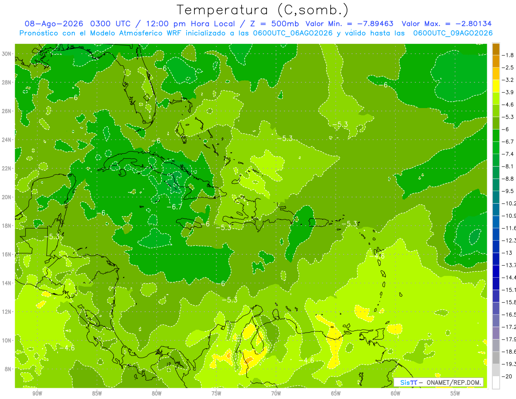Viewport: 516px width, 399px height.
Task: Click 'Valor Min. = -7.89463' in header
Action: pyautogui.click(x=350, y=24)
